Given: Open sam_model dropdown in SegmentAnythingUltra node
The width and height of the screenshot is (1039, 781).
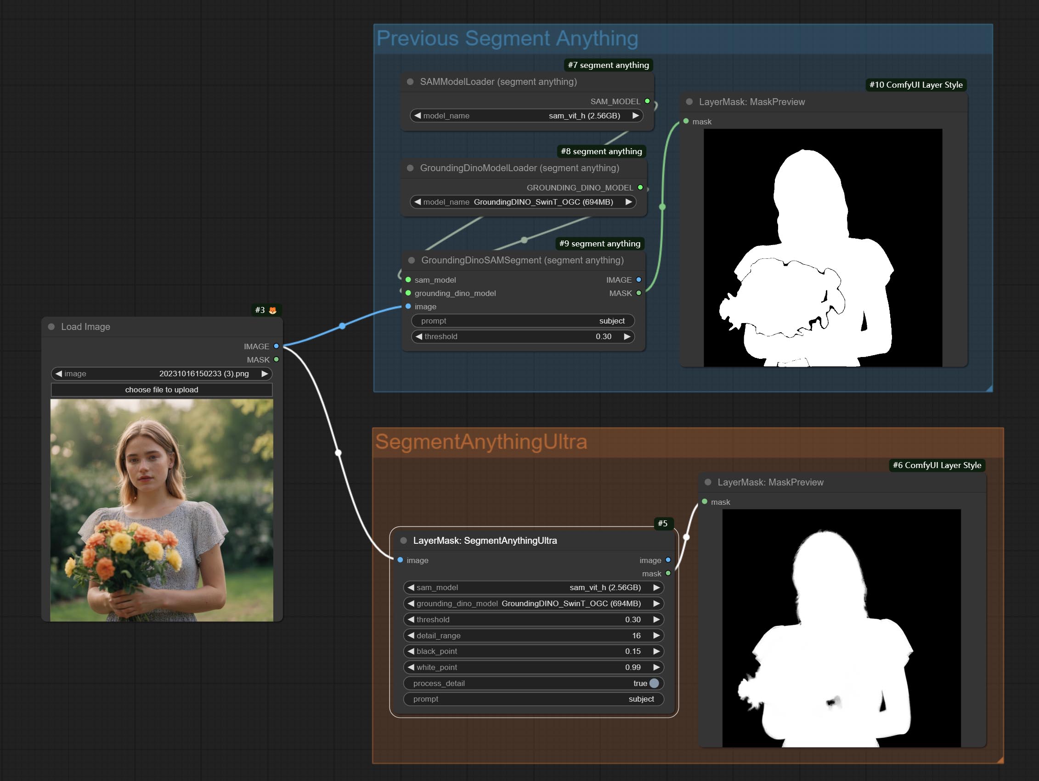Looking at the screenshot, I should [x=533, y=588].
